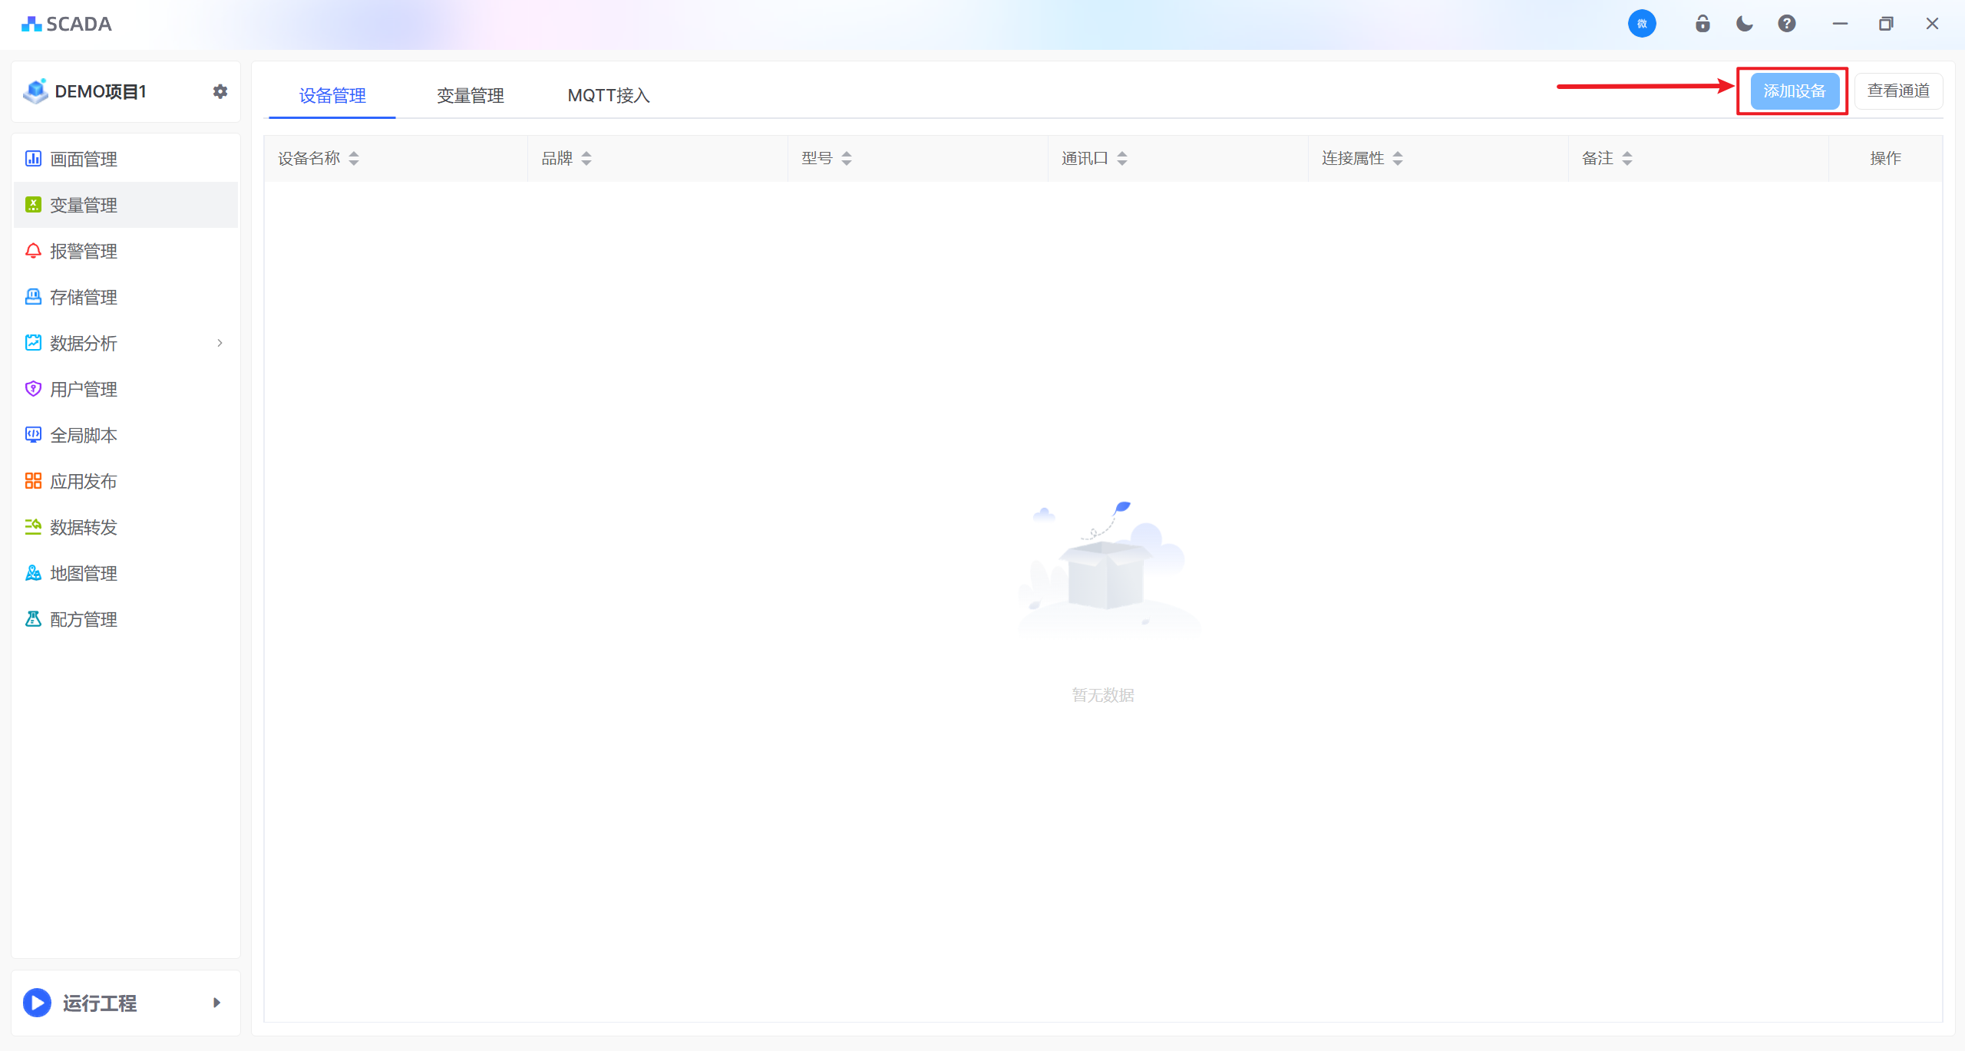Screen dimensions: 1965x1051
Task: Go to 配方管理 flask icon item
Action: [84, 619]
